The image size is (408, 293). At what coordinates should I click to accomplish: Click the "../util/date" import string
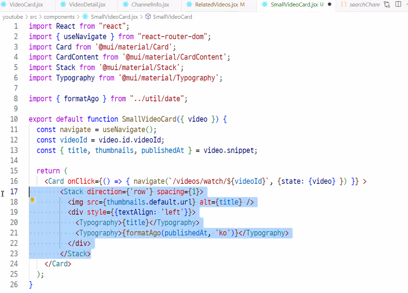[x=157, y=99]
